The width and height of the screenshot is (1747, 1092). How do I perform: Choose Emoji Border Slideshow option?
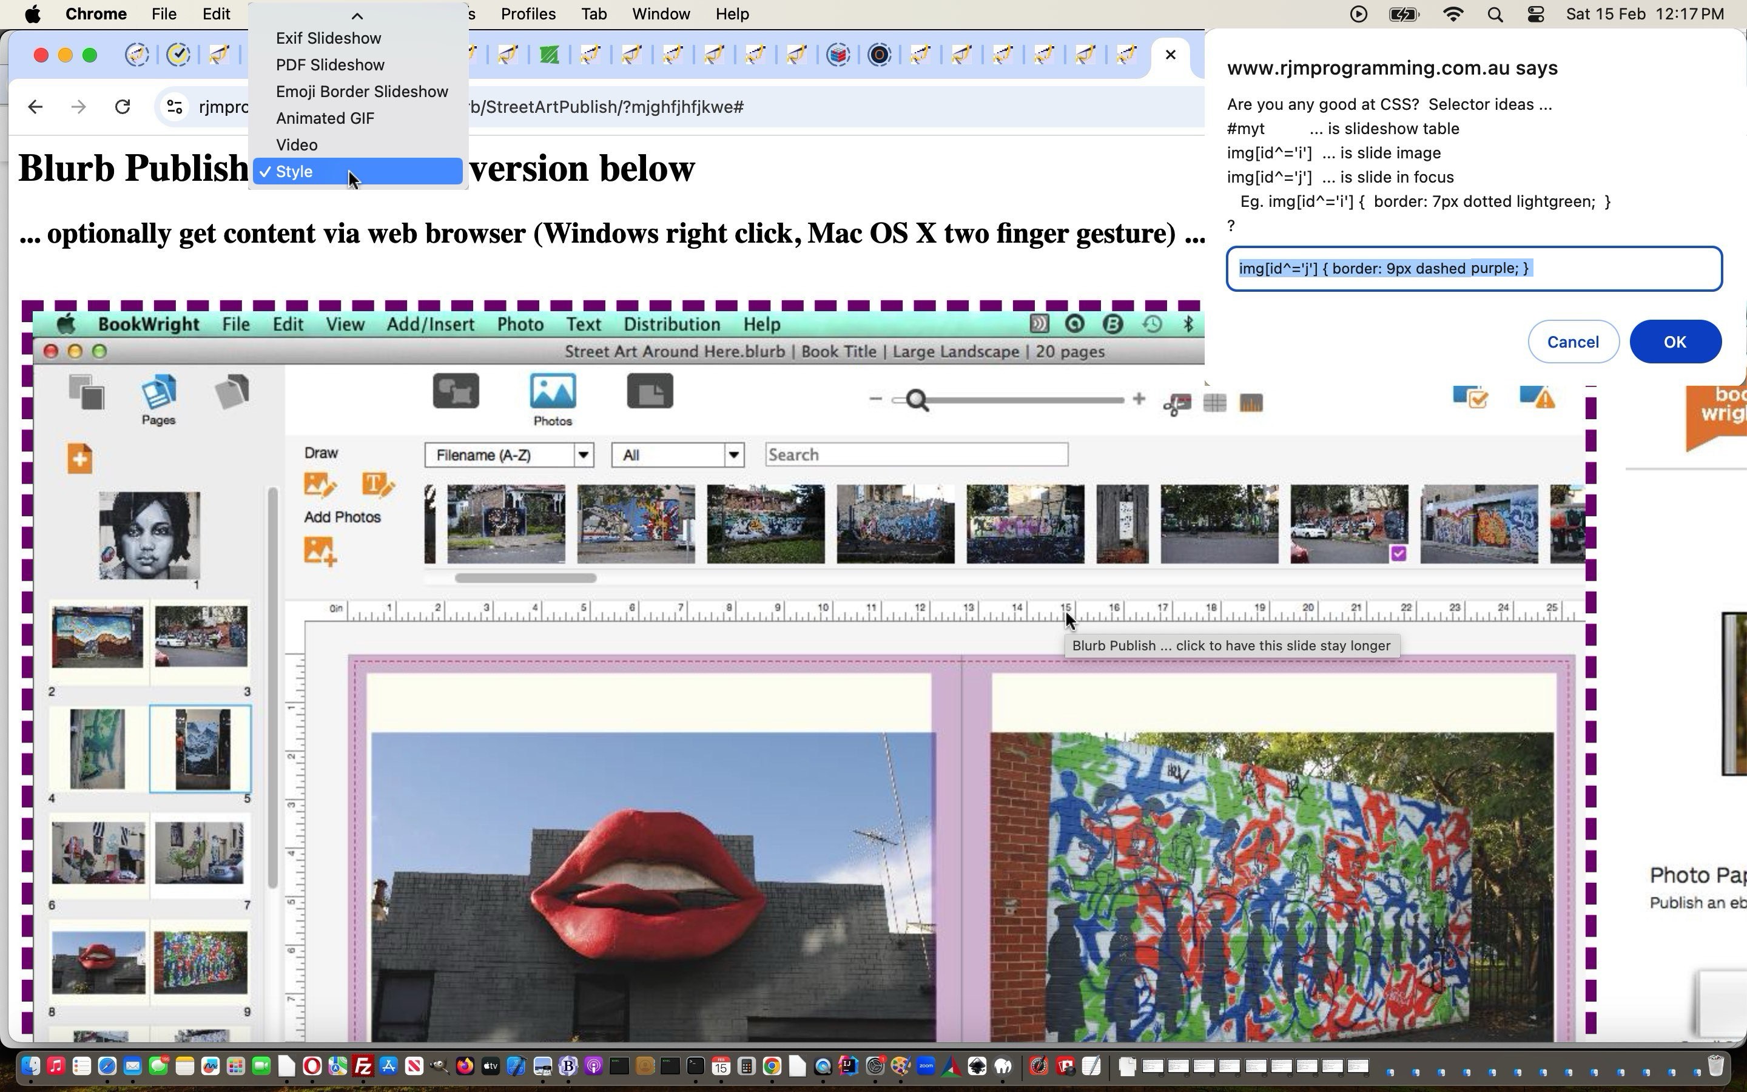tap(362, 92)
